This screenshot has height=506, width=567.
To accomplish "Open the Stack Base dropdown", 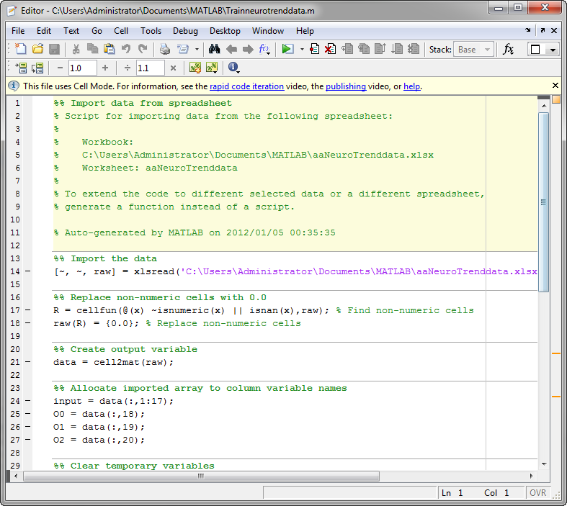I will click(474, 49).
